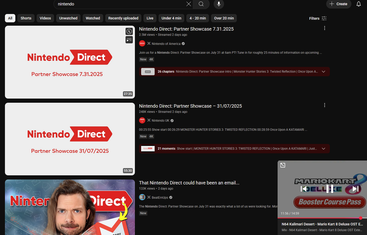Click X icon beside Nintendo of America
367x235 pixels.
[x=149, y=44]
